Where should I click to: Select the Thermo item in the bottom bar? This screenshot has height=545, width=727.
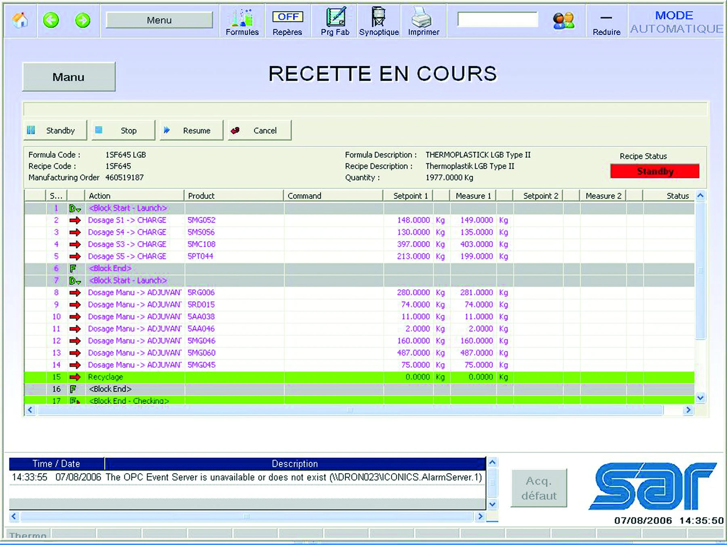point(28,535)
